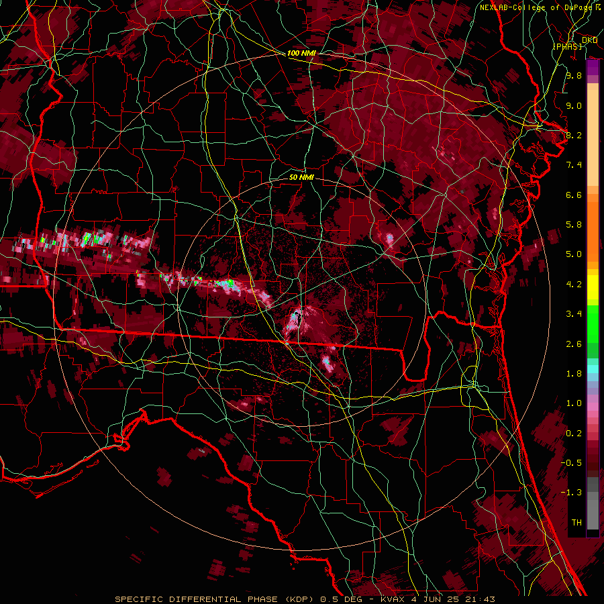The height and width of the screenshot is (604, 604).
Task: Click the 5.8 legend value
Action: click(574, 225)
